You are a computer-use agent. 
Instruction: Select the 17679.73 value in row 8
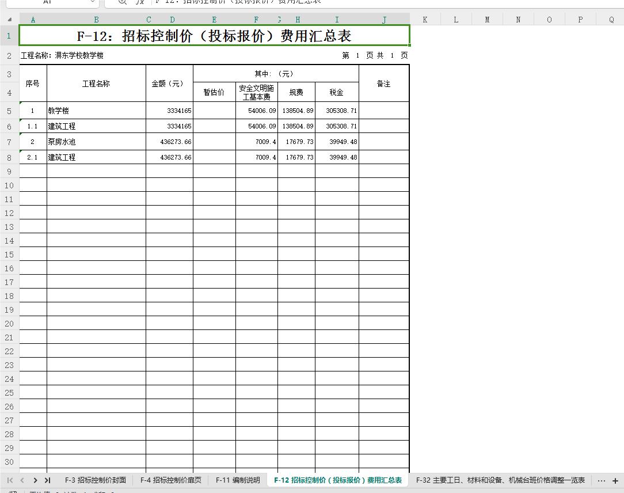point(296,157)
